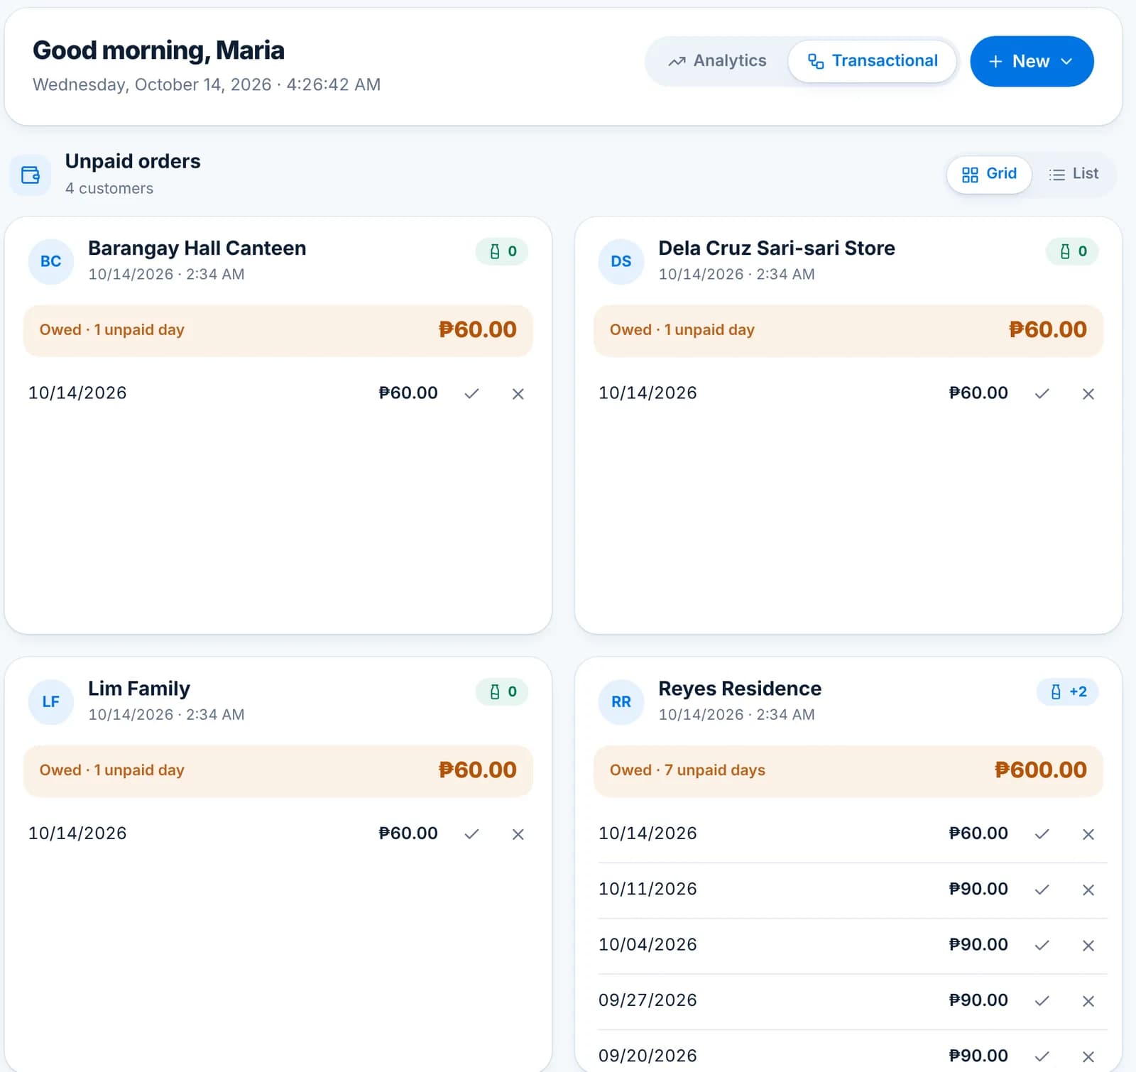Mark Barangay Hall Canteen 10/14/2026 order paid

[471, 393]
